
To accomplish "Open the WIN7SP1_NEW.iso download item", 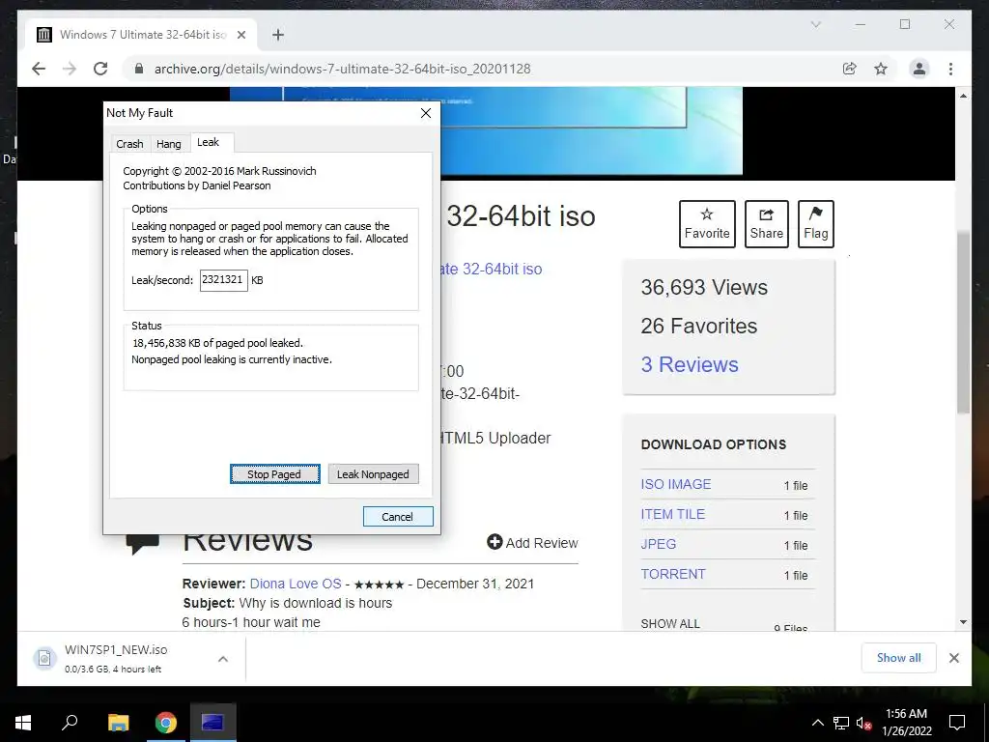I will (114, 658).
